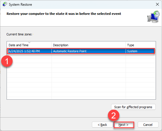Close the System Restore dialog
The height and width of the screenshot is (131, 162).
pos(157,4)
